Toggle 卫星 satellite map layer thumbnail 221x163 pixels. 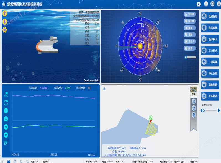194,91
